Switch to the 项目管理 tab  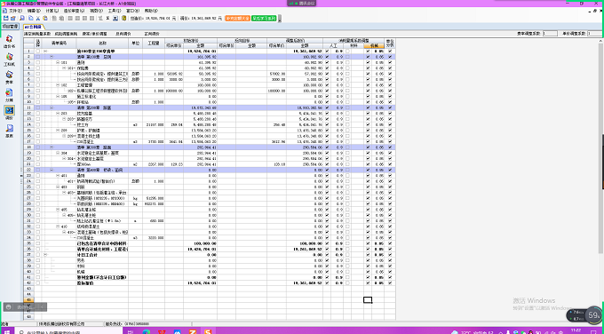pyautogui.click(x=11, y=27)
